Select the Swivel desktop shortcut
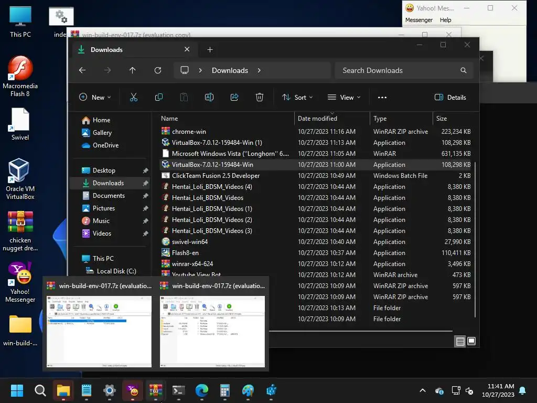The image size is (537, 403). [20, 124]
